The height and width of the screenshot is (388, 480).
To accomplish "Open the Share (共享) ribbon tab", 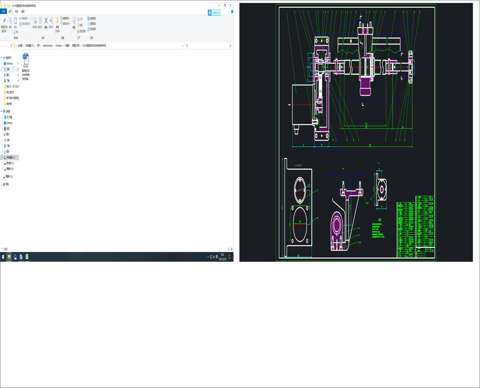I will (x=16, y=12).
